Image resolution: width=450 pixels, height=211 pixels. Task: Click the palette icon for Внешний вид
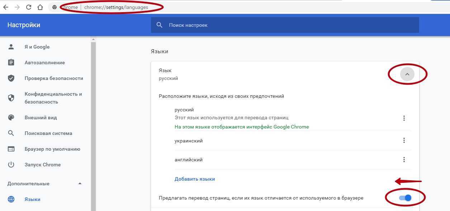(x=11, y=117)
